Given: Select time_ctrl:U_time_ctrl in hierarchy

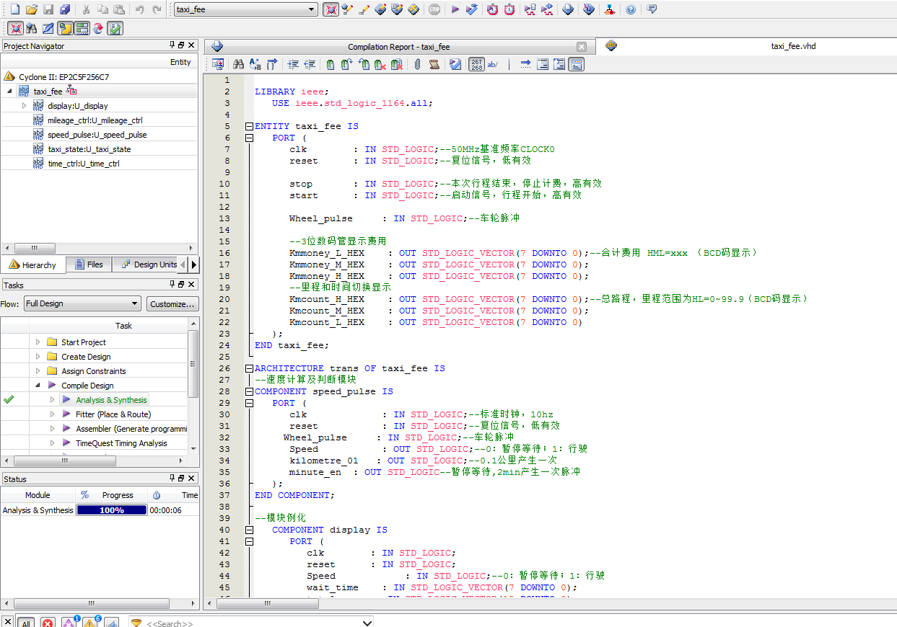Looking at the screenshot, I should click(84, 164).
